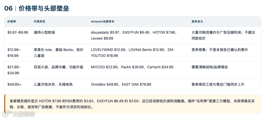
Task: Click the 客单高但工程与售后门槛同步上升 cell
Action: click(218, 84)
